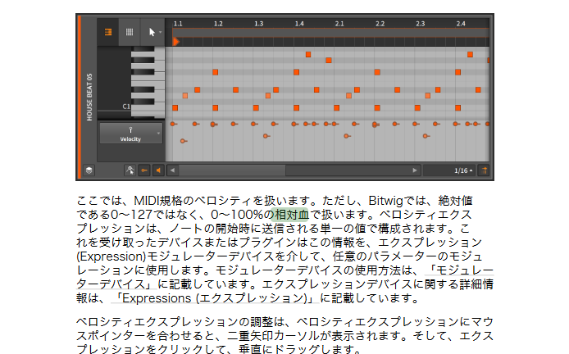Click the layered editing stack icon
Image resolution: width=569 pixels, height=354 pixels.
pos(89,170)
